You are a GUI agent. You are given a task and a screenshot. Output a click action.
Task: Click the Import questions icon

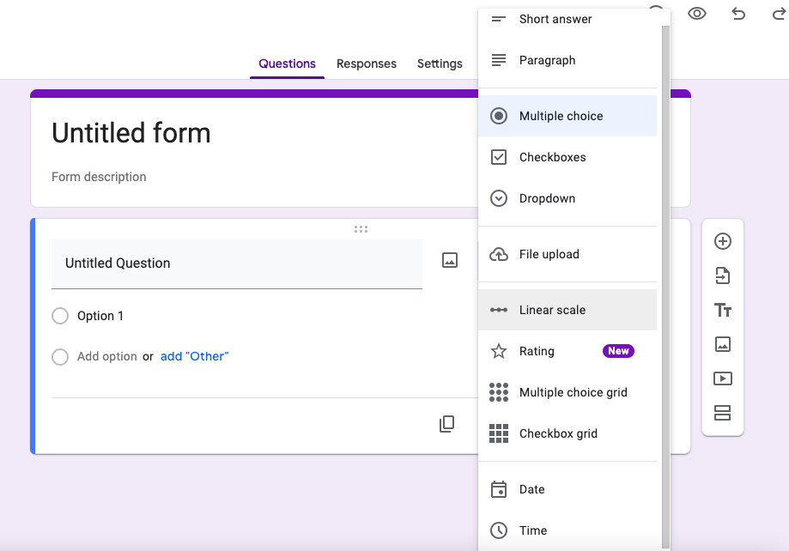tap(723, 275)
